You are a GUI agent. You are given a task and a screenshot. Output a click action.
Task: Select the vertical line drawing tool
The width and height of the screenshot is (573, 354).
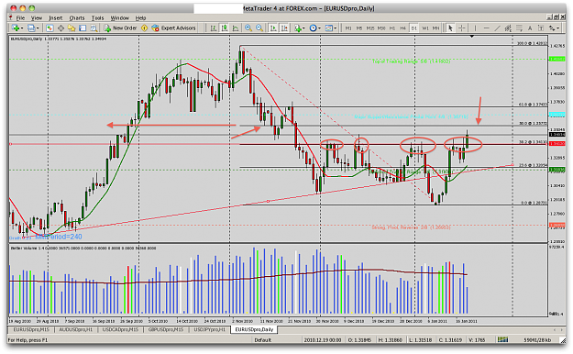point(475,28)
